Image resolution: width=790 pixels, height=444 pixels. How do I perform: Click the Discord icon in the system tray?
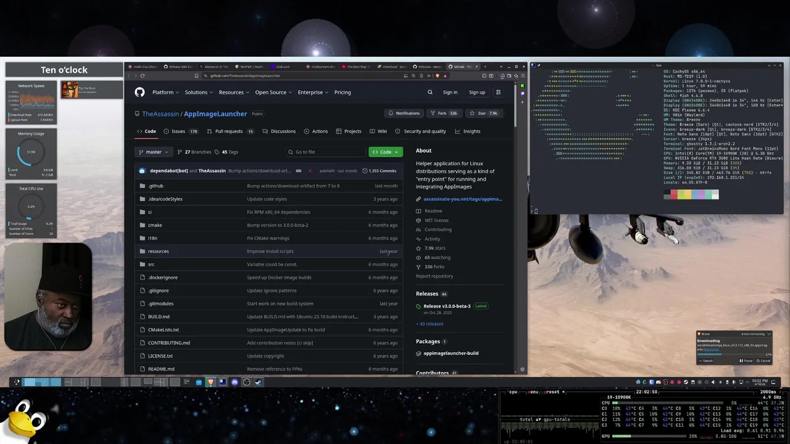point(659,382)
